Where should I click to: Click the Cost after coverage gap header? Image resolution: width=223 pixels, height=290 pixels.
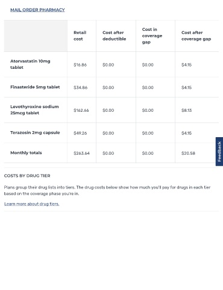[x=196, y=36]
